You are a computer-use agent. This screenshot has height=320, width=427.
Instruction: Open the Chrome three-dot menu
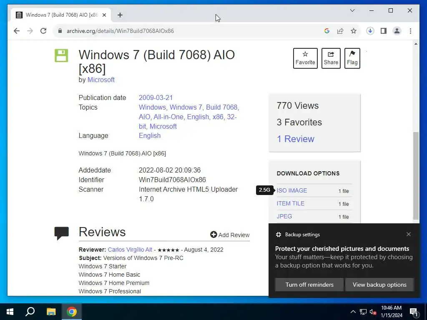click(x=410, y=31)
